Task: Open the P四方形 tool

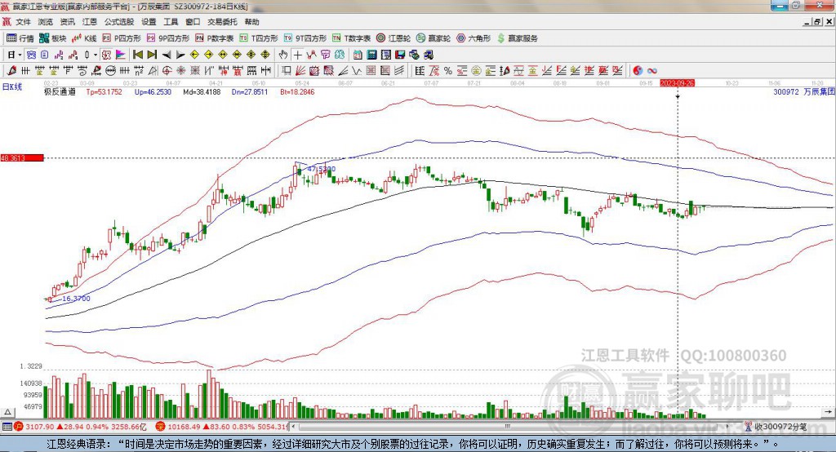Action: click(x=122, y=38)
